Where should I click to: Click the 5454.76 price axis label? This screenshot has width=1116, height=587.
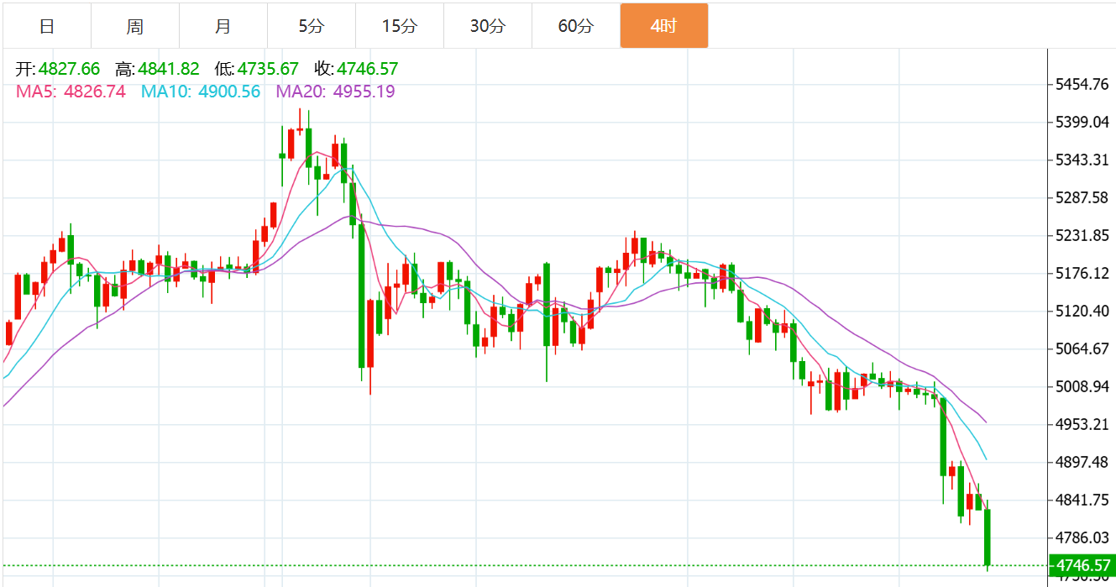tap(1082, 84)
